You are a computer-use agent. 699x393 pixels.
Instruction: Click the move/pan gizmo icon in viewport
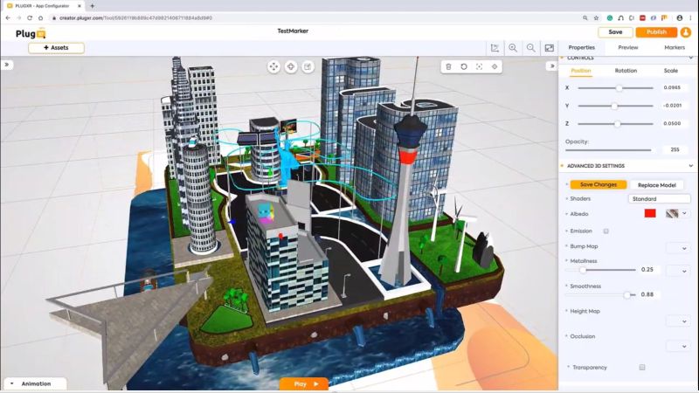(x=273, y=66)
